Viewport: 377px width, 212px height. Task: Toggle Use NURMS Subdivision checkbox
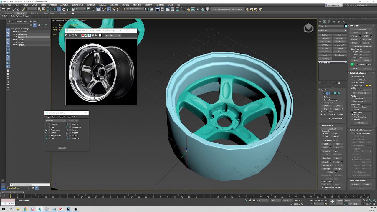pos(352,80)
